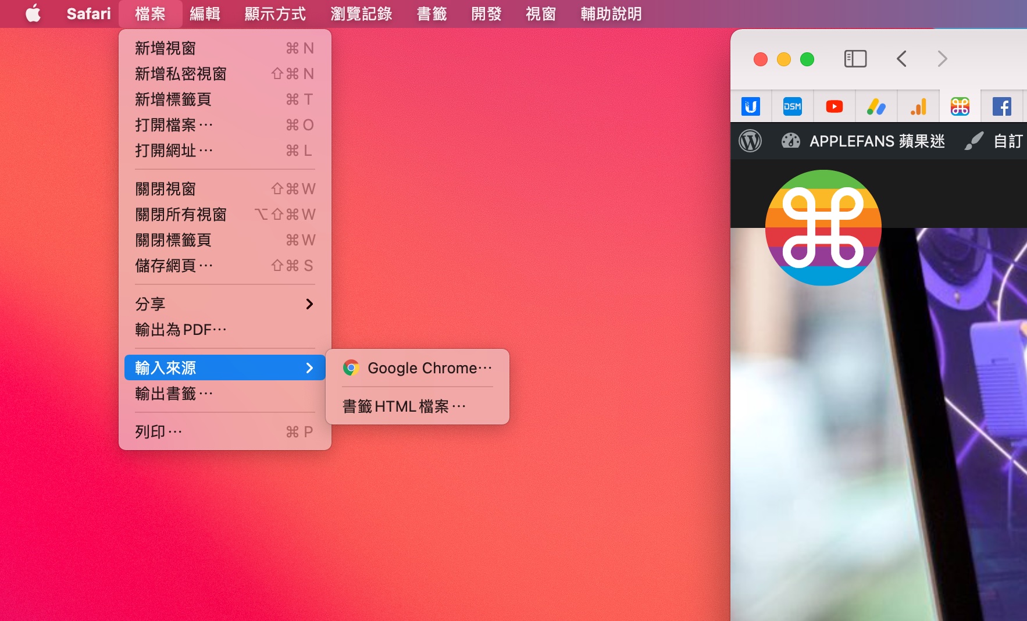Select 書籤 HTML 檔案… import option
The width and height of the screenshot is (1027, 621).
418,406
